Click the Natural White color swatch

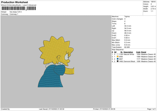point(117,54)
